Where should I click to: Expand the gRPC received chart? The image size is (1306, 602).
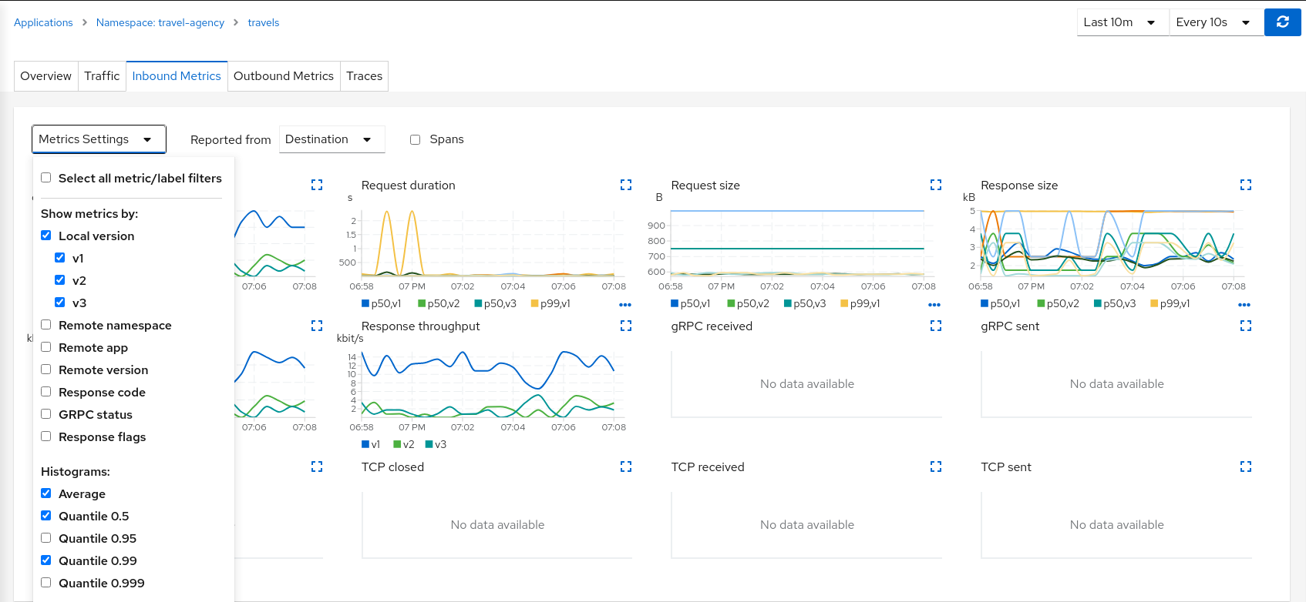936,326
